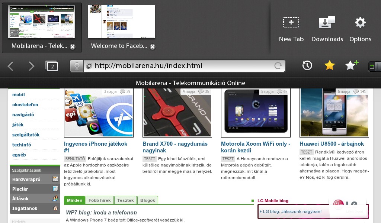Click the Piactér row icon

click(55, 189)
